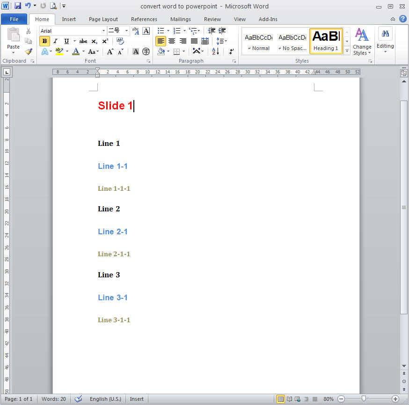Open the Bullets dropdown arrow

click(x=168, y=30)
